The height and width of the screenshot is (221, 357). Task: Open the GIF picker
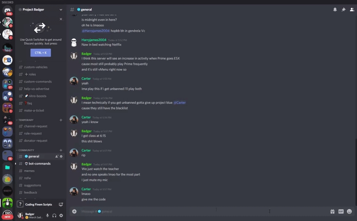(x=341, y=211)
